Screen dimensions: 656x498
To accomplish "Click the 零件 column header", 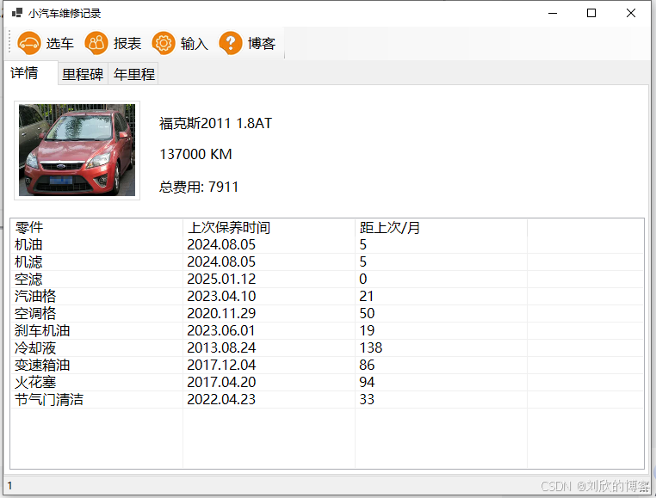I will [96, 227].
